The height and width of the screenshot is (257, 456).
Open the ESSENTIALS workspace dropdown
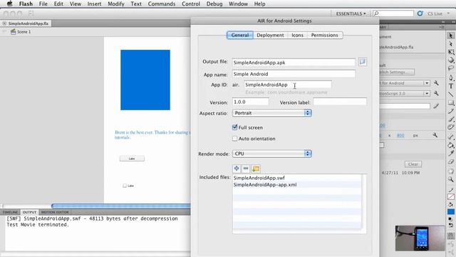click(351, 14)
